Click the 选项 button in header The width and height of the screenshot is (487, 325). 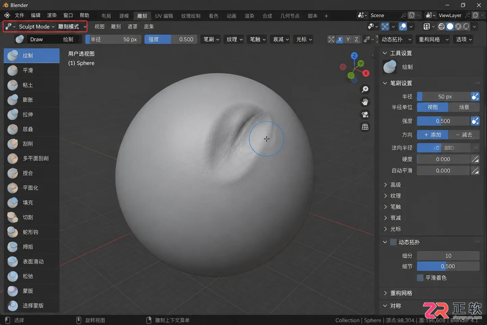(464, 40)
